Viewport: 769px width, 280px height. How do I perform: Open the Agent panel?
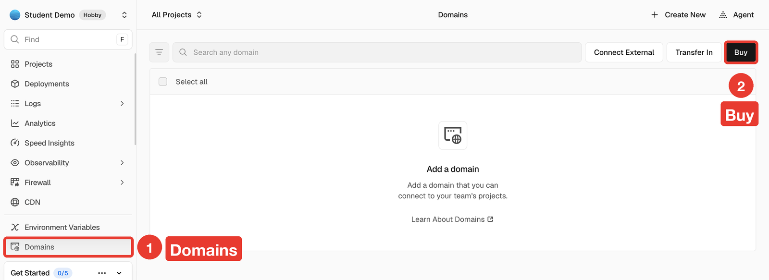736,15
